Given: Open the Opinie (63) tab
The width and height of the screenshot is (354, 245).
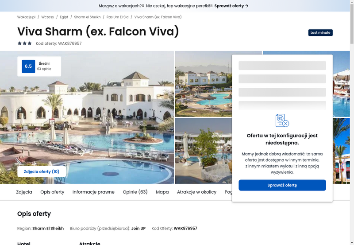Looking at the screenshot, I should 135,192.
